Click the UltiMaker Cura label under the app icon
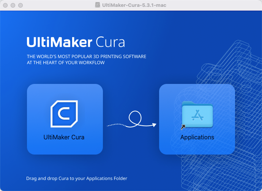Image resolution: width=262 pixels, height=191 pixels. pyautogui.click(x=64, y=137)
